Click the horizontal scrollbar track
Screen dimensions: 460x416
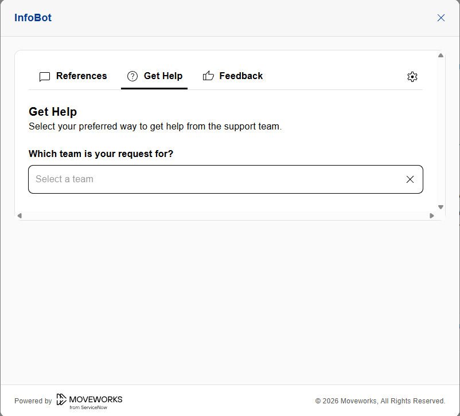coord(225,216)
